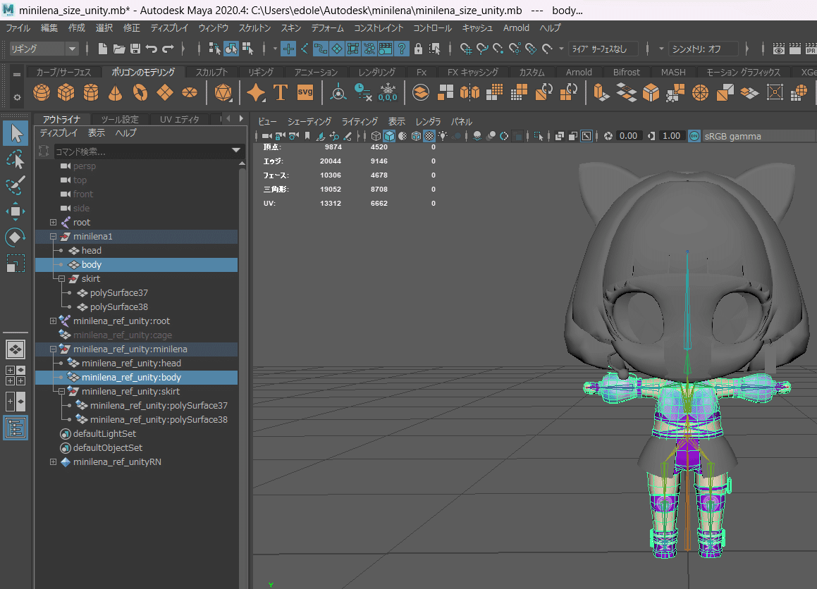Screen dimensions: 817x589
Task: Collapse minilena_ref_unity:skirt group
Action: pyautogui.click(x=61, y=391)
